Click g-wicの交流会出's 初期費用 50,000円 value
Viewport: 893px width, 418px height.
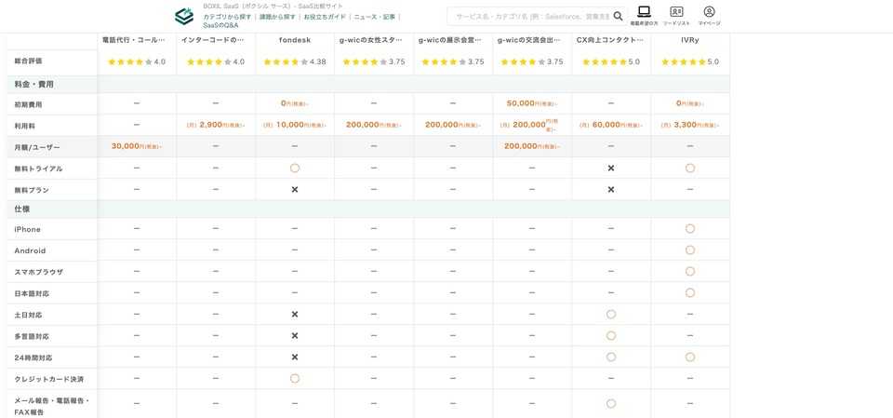532,103
